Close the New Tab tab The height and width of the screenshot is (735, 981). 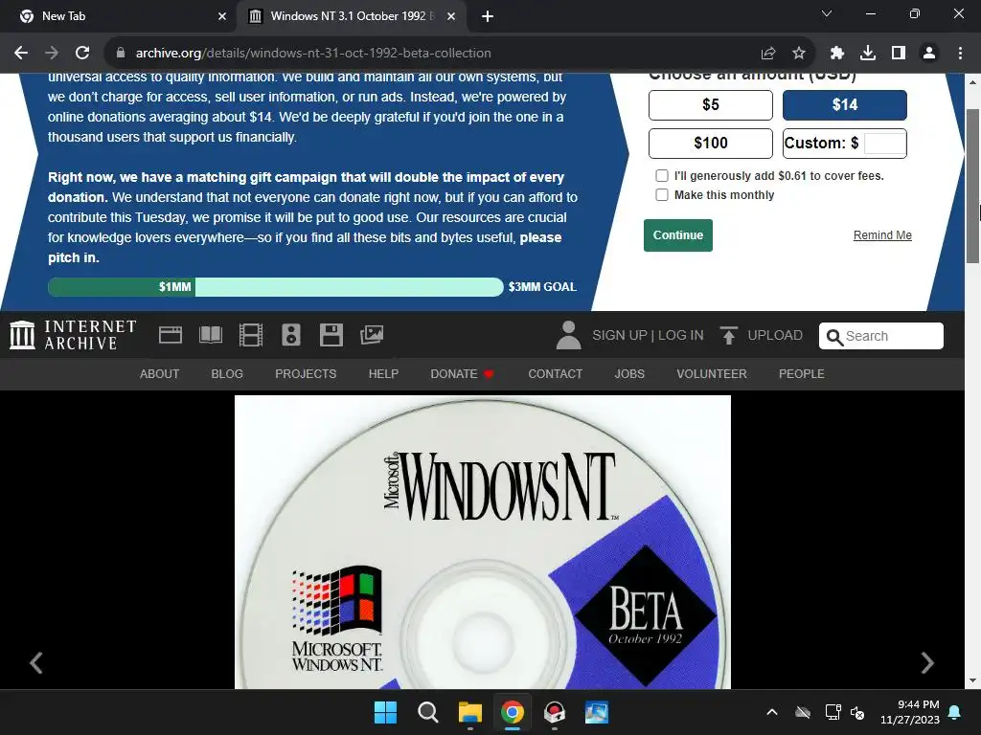(222, 16)
